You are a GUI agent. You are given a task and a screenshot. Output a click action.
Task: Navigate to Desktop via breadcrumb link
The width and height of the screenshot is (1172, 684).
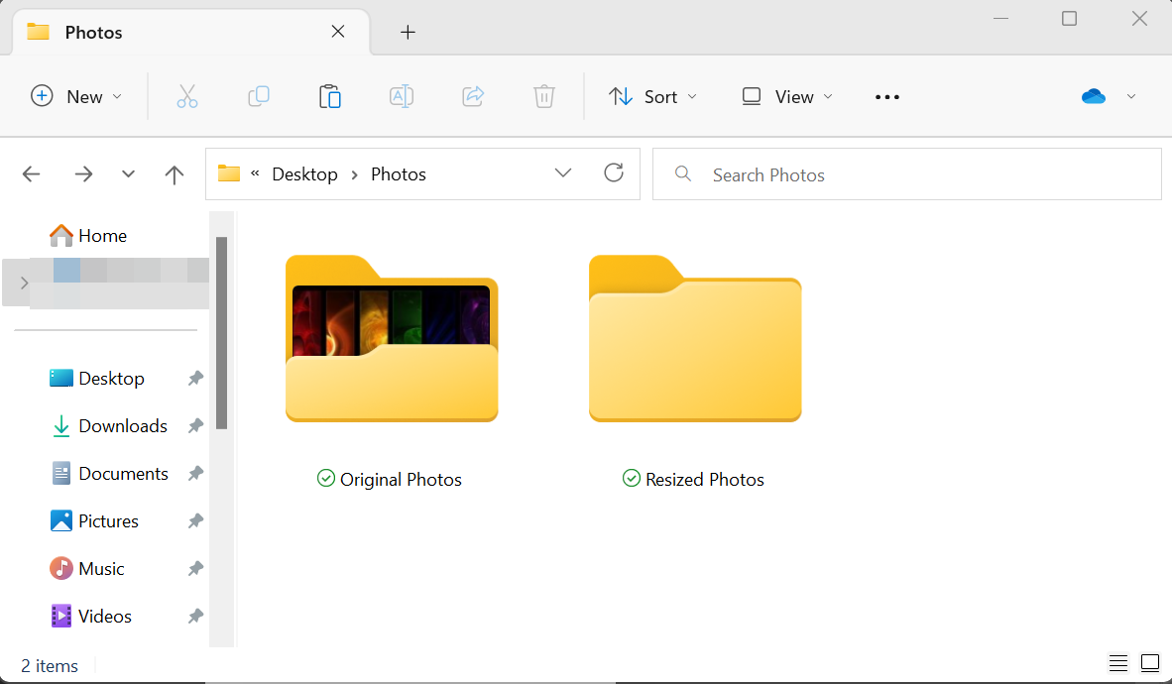point(304,173)
